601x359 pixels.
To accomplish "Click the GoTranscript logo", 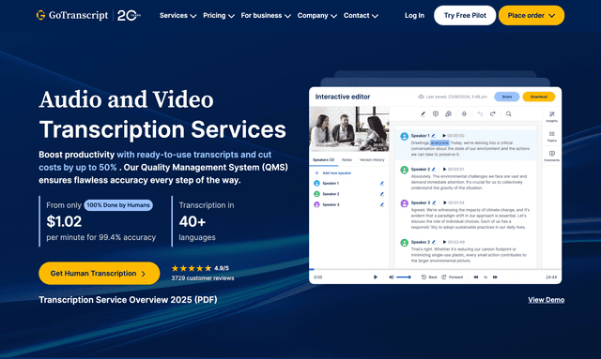I will click(x=72, y=15).
